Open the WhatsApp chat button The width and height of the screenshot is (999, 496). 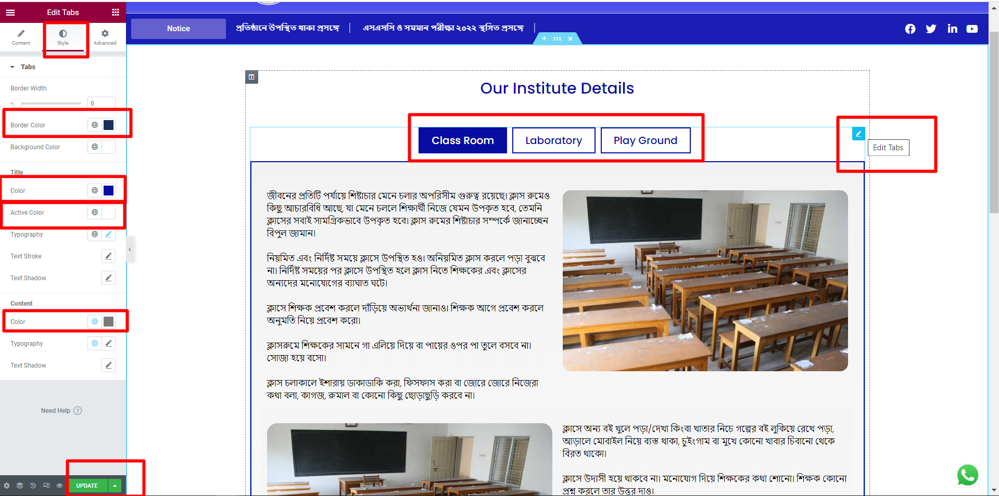click(x=967, y=475)
